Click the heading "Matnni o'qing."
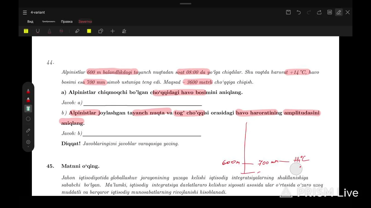This screenshot has width=371, height=208. click(80, 166)
